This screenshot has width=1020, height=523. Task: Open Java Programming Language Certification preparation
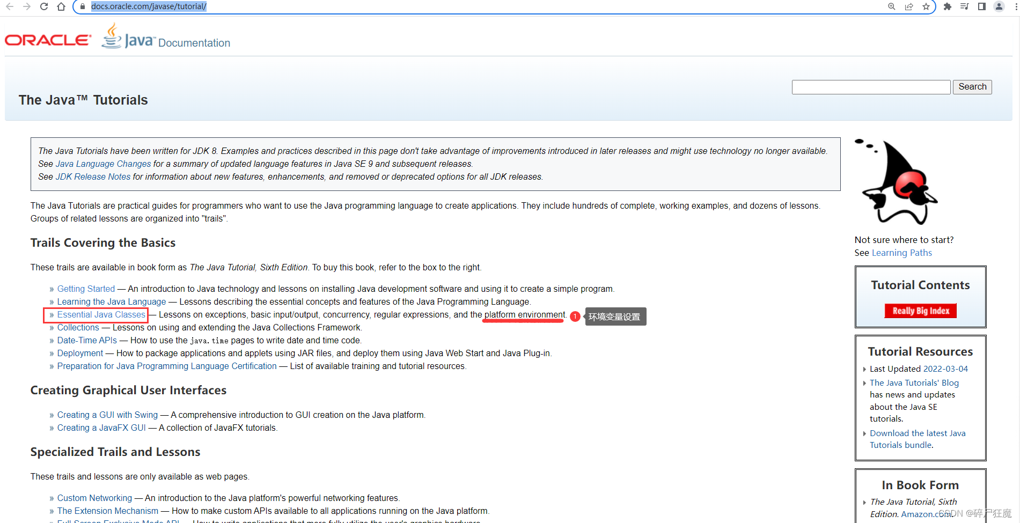(x=167, y=366)
